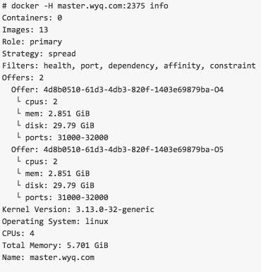The image size is (261, 272).
Task: Click the Containers: 0 line
Action: (32, 18)
